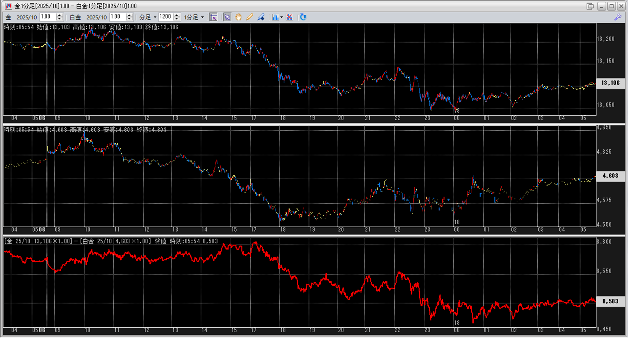The width and height of the screenshot is (628, 338).
Task: Select the hand pan tool
Action: [x=238, y=17]
